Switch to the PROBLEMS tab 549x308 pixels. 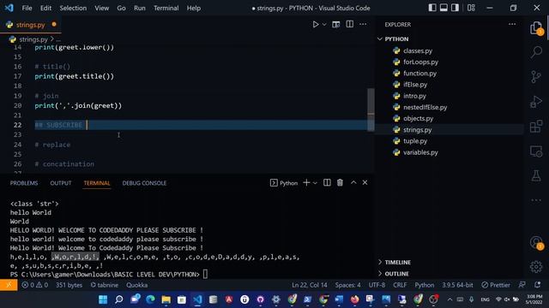point(24,183)
